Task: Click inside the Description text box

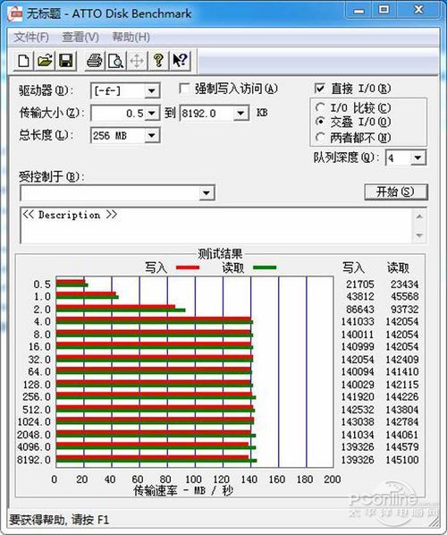Action: click(216, 225)
